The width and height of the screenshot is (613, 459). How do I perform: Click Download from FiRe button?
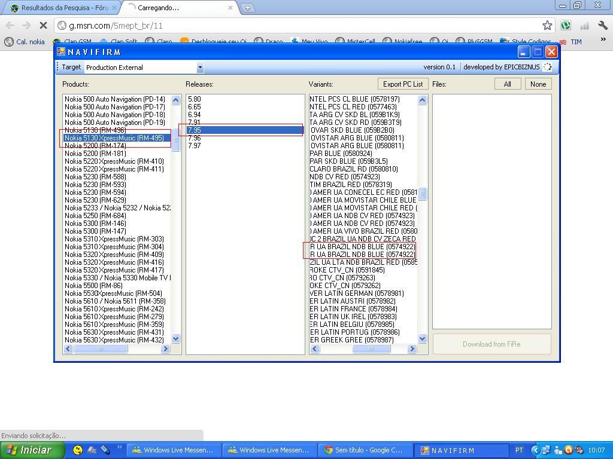click(x=491, y=344)
